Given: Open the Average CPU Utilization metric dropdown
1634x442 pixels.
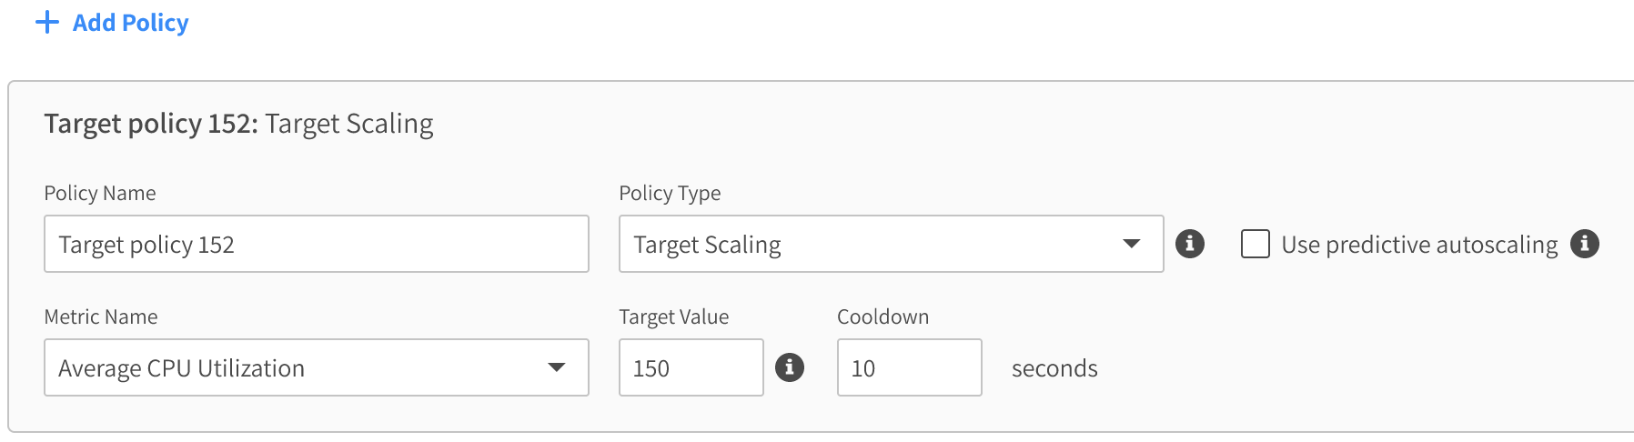Looking at the screenshot, I should 300,367.
